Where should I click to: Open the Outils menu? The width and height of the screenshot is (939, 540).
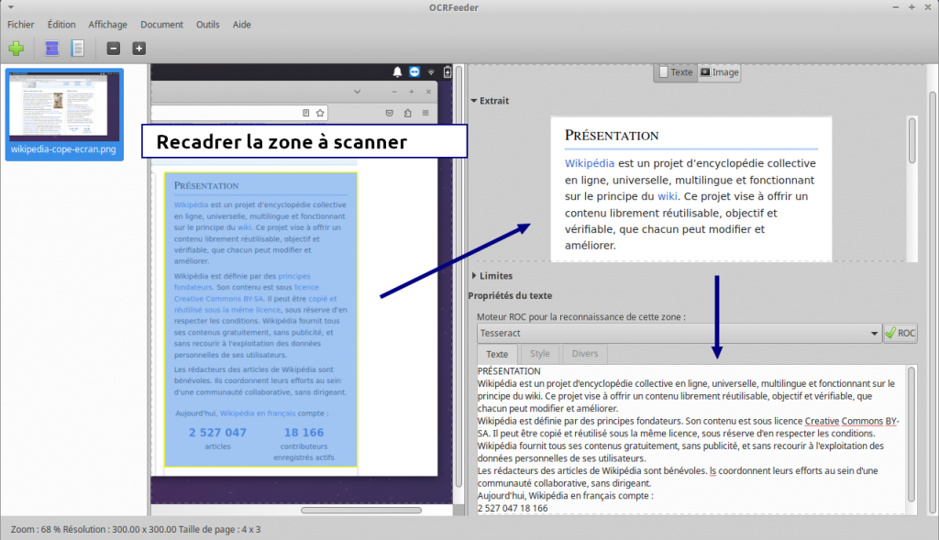(207, 25)
